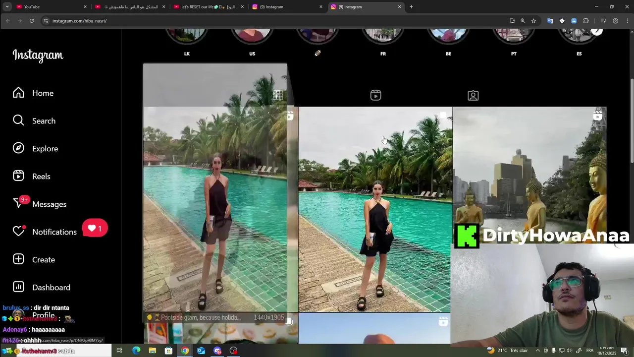Switch to the Tagged photos tab
Image resolution: width=634 pixels, height=357 pixels.
click(473, 95)
